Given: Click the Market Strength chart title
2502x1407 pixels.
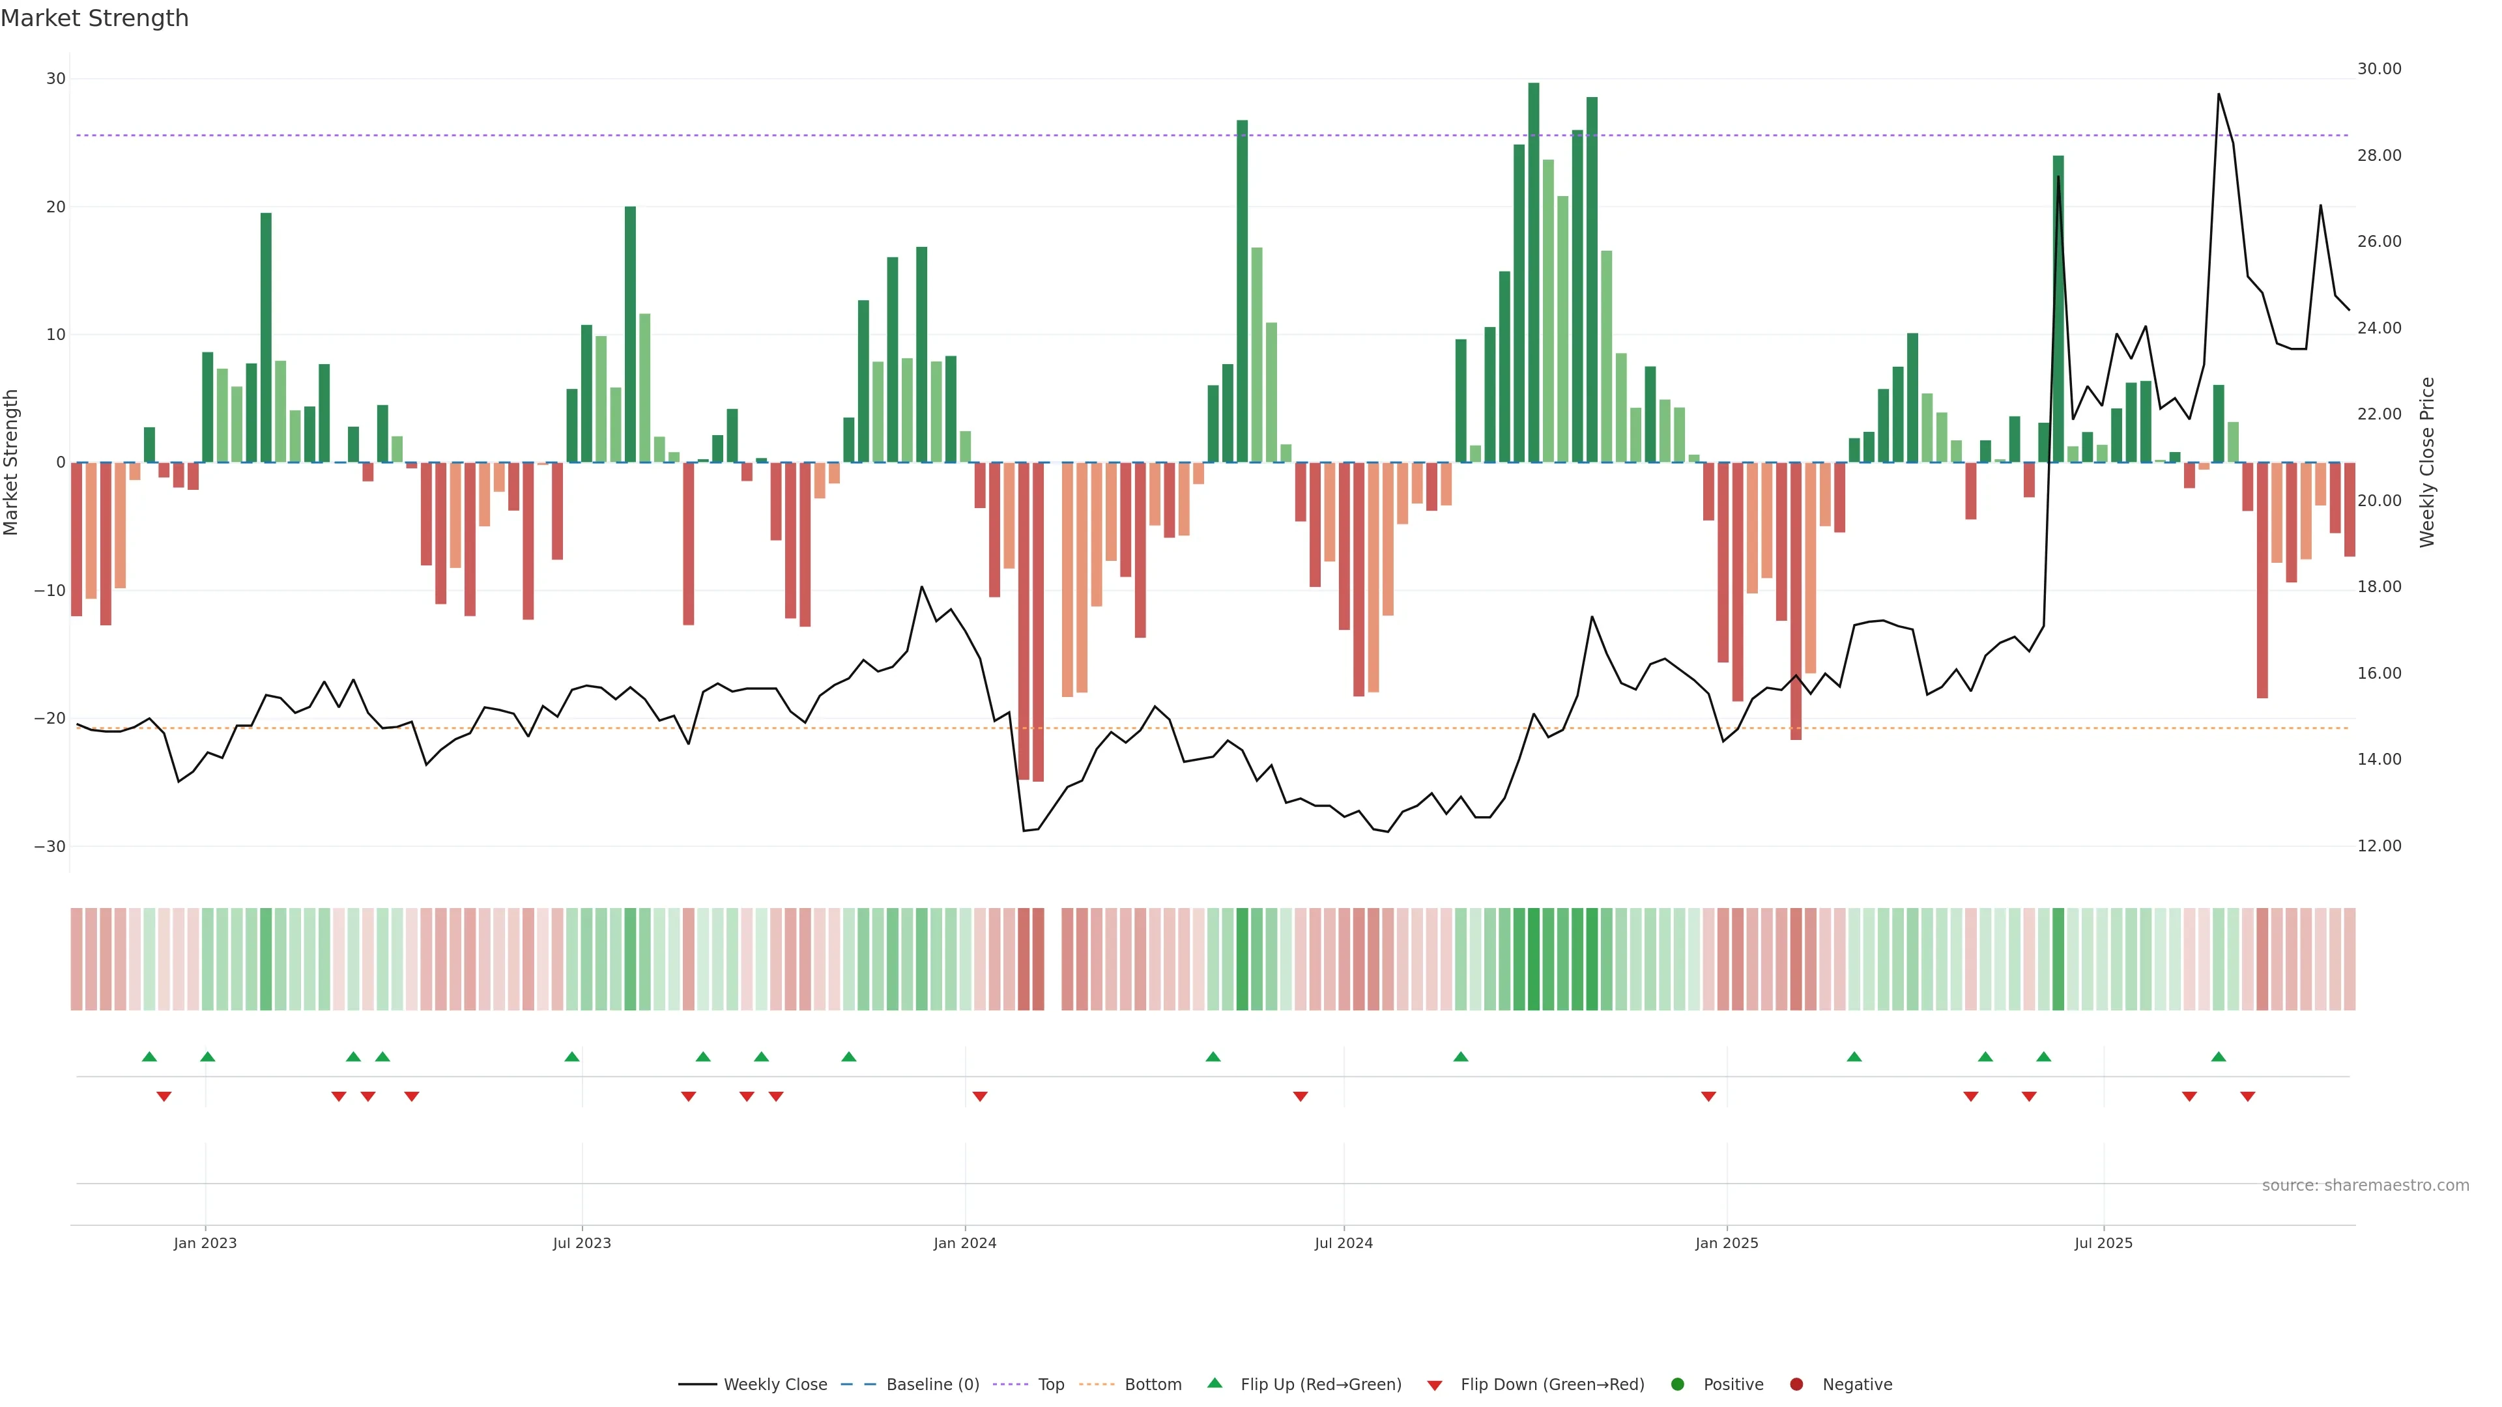Looking at the screenshot, I should click(x=94, y=18).
